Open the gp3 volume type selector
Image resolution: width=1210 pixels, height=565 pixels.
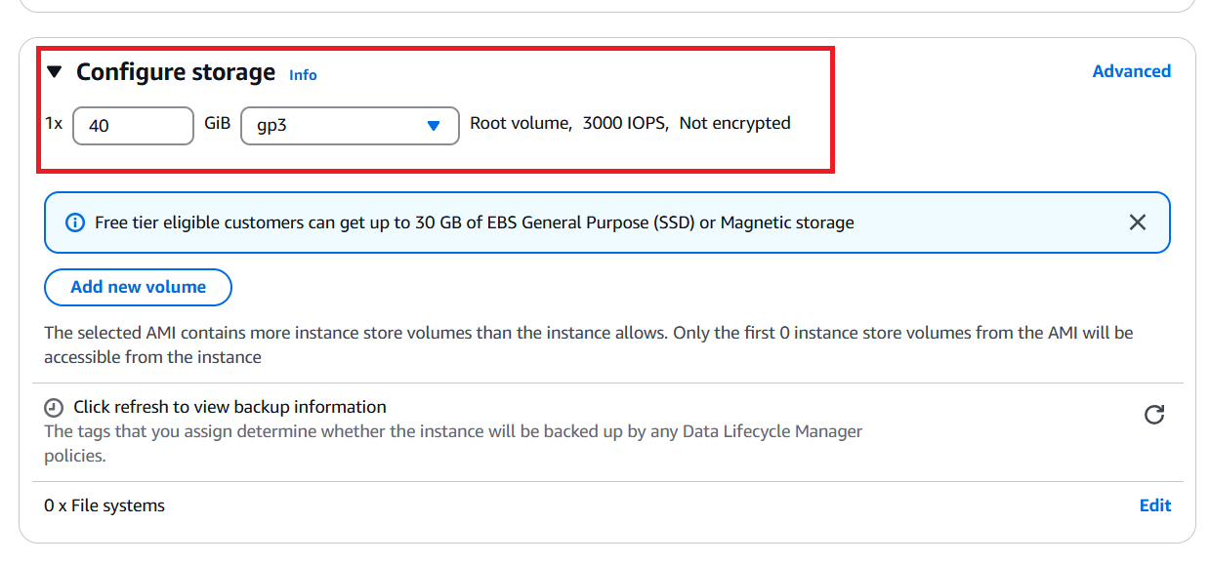point(350,126)
